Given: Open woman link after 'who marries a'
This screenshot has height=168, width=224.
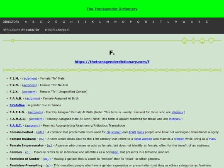Looking at the screenshot, I should pos(179,139).
